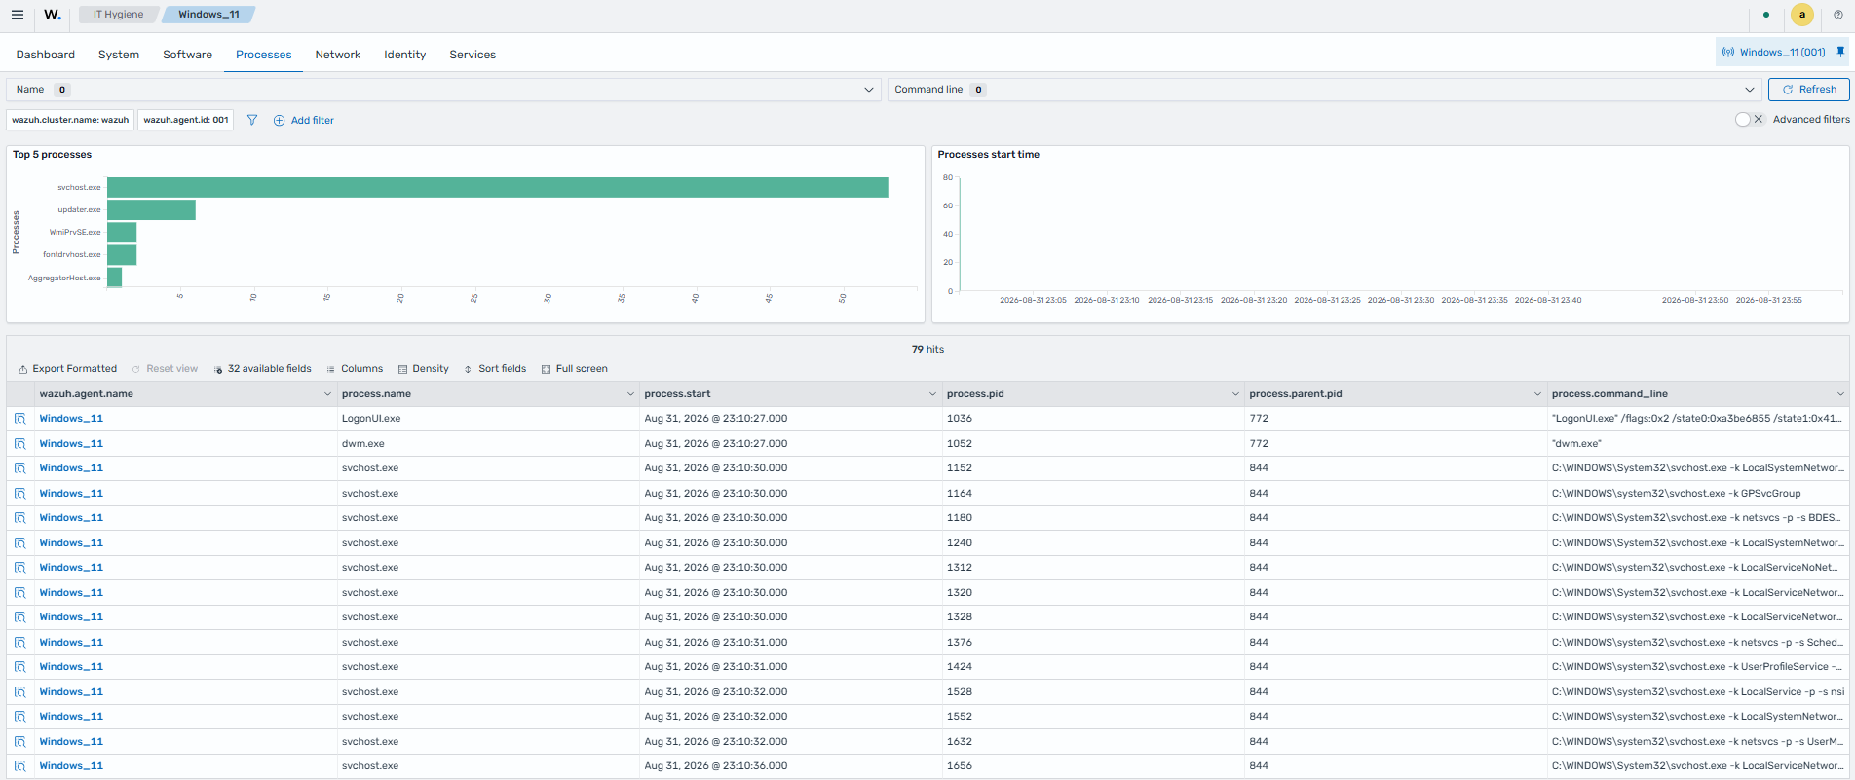Inspect details for svchost.exe pid 1552 row

[19, 717]
